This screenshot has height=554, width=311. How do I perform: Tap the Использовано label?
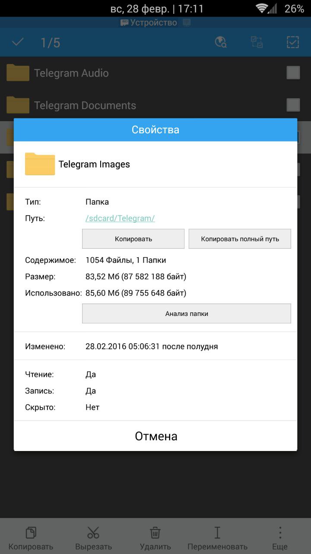(x=54, y=293)
